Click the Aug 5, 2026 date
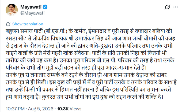This screenshot has height=112, width=182. (41, 109)
